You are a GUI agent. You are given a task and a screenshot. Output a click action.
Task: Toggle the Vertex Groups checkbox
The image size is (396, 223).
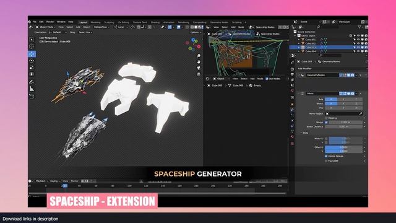point(326,156)
